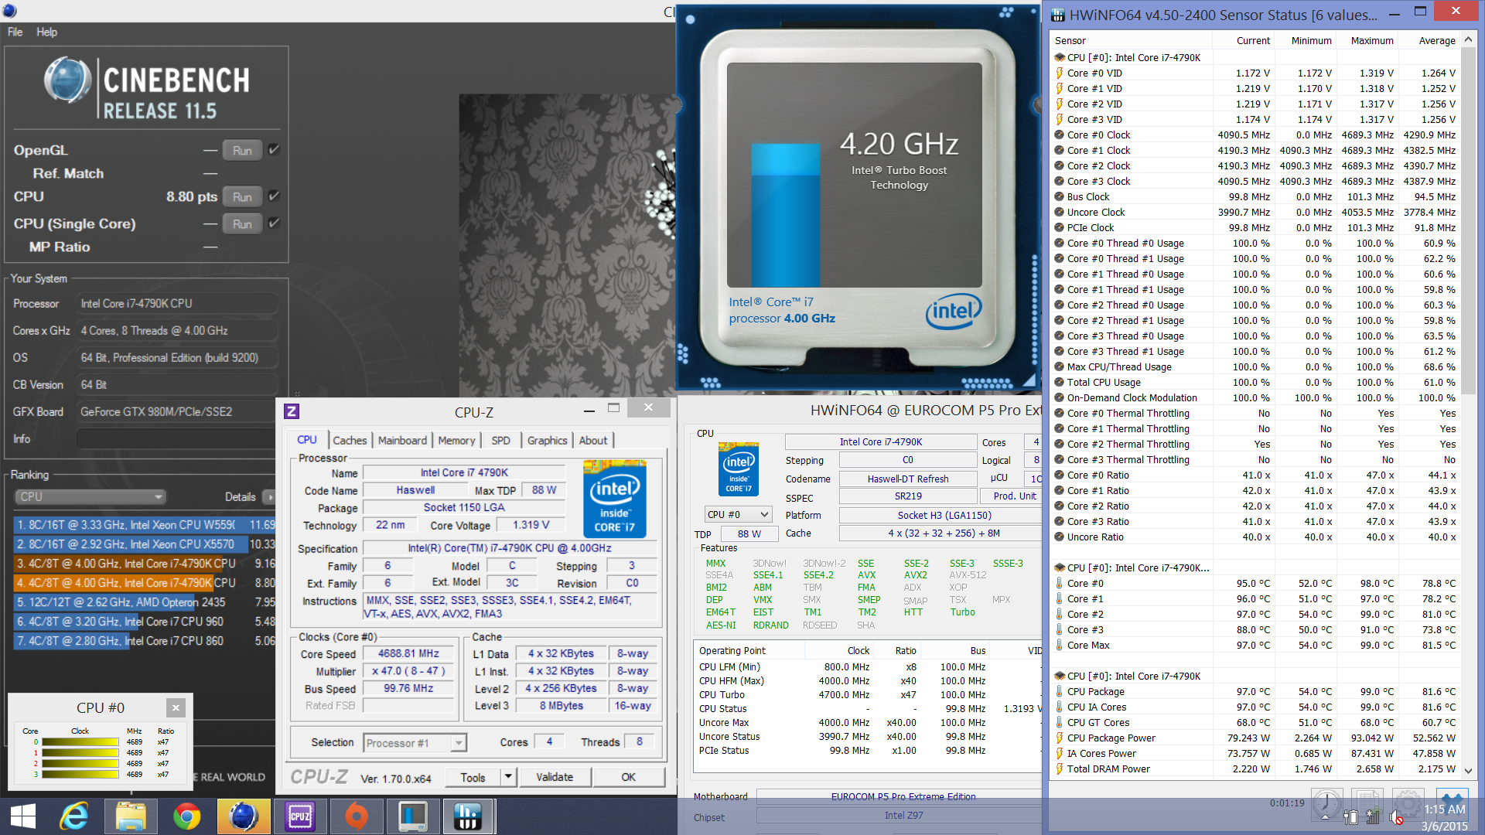Open the Tools dropdown arrow in CPU-Z

508,778
